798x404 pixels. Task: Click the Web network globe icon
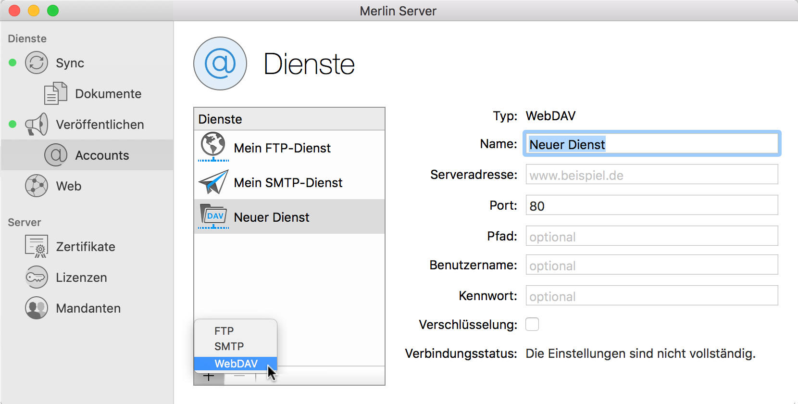pos(37,186)
